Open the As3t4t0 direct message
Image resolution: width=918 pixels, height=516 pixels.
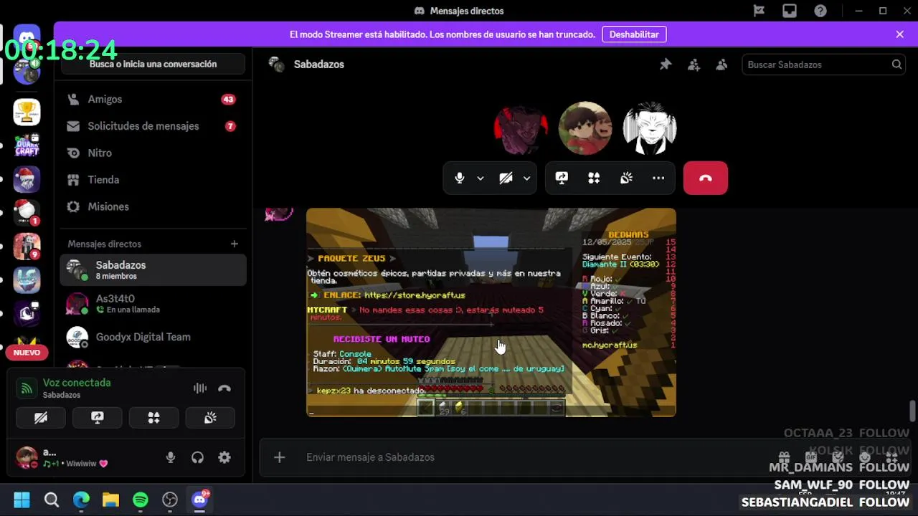point(153,304)
